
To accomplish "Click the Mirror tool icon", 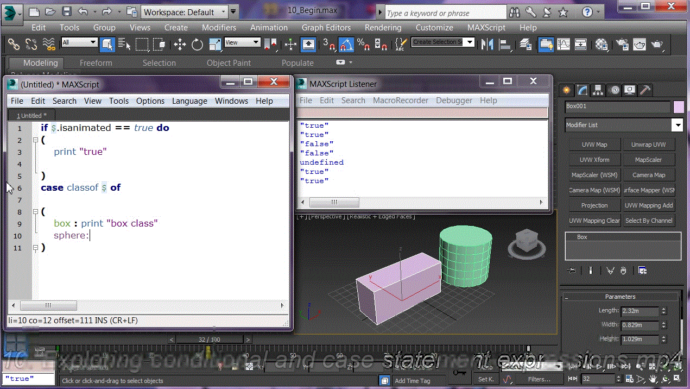I will pyautogui.click(x=488, y=44).
